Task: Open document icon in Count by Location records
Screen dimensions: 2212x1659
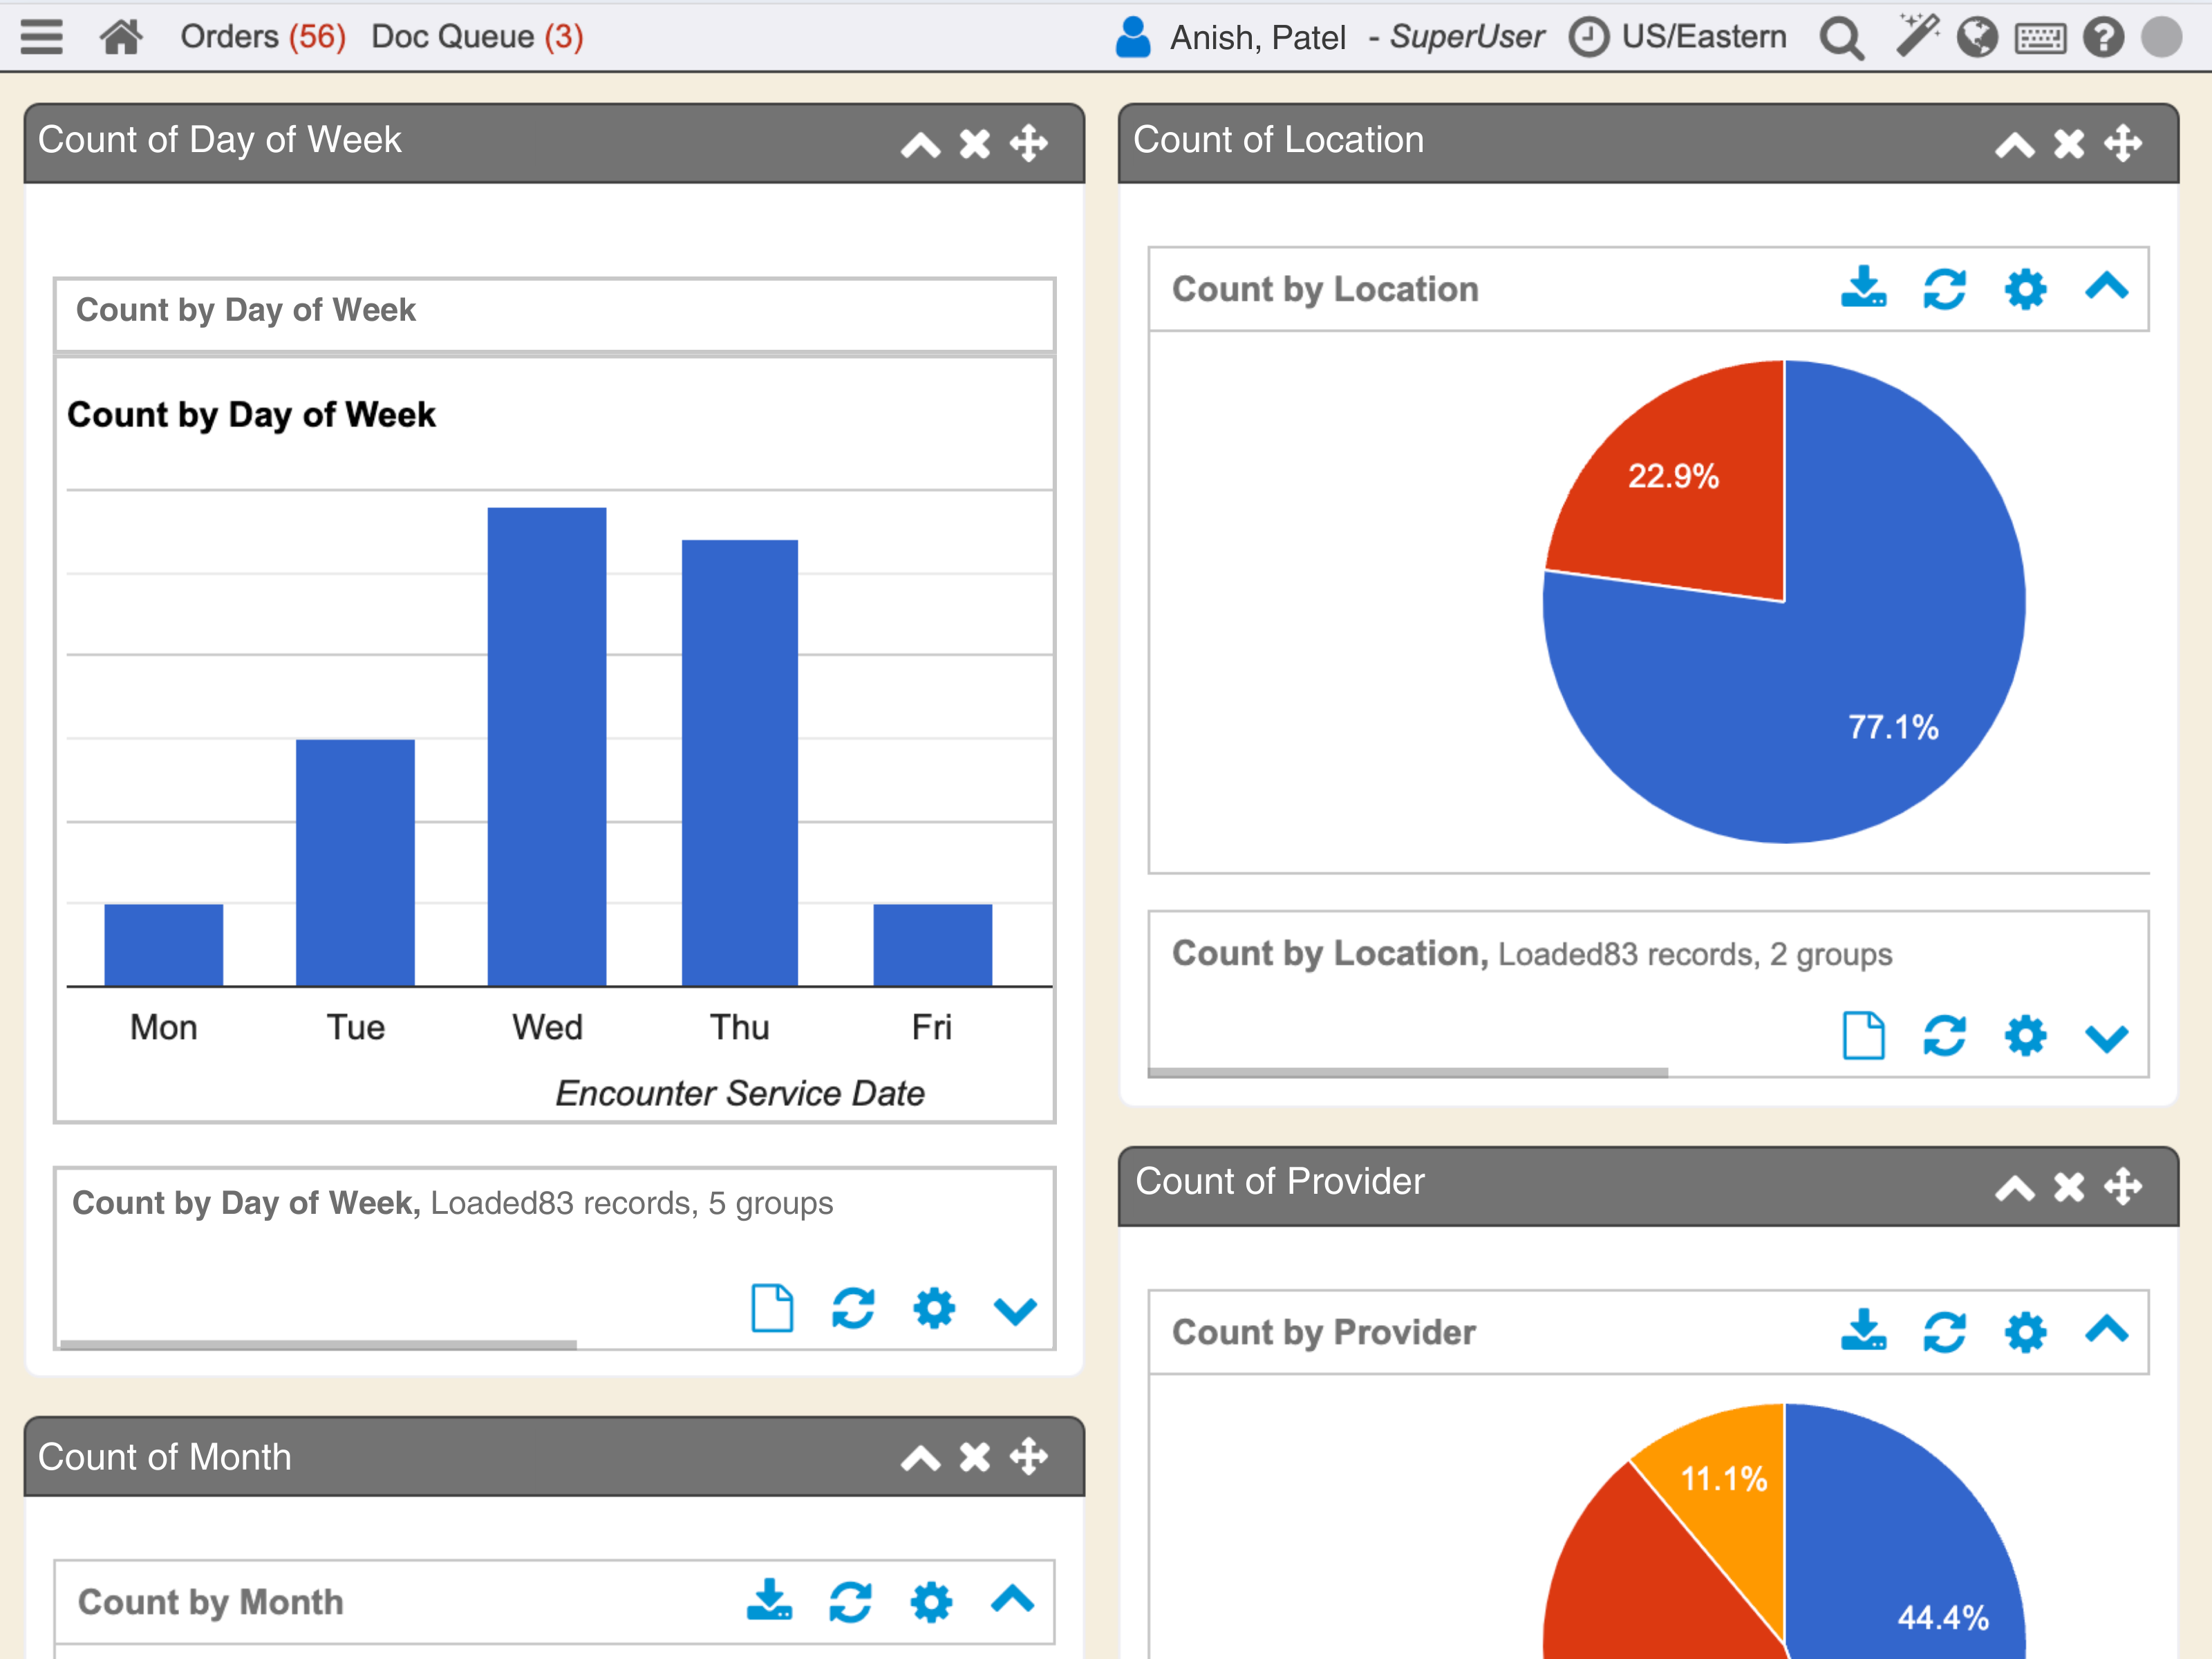Action: click(x=1864, y=1035)
